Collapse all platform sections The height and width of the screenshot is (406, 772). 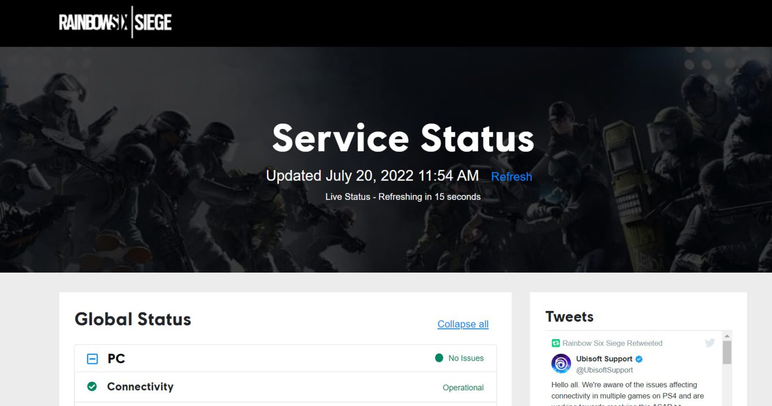462,324
